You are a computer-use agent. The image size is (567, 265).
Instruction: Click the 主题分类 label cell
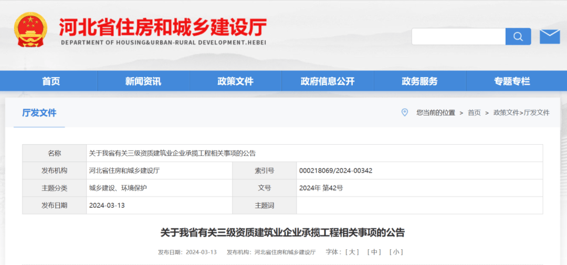(x=54, y=188)
